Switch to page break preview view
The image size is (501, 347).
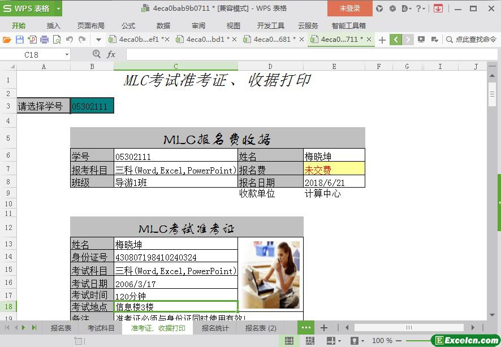309,341
